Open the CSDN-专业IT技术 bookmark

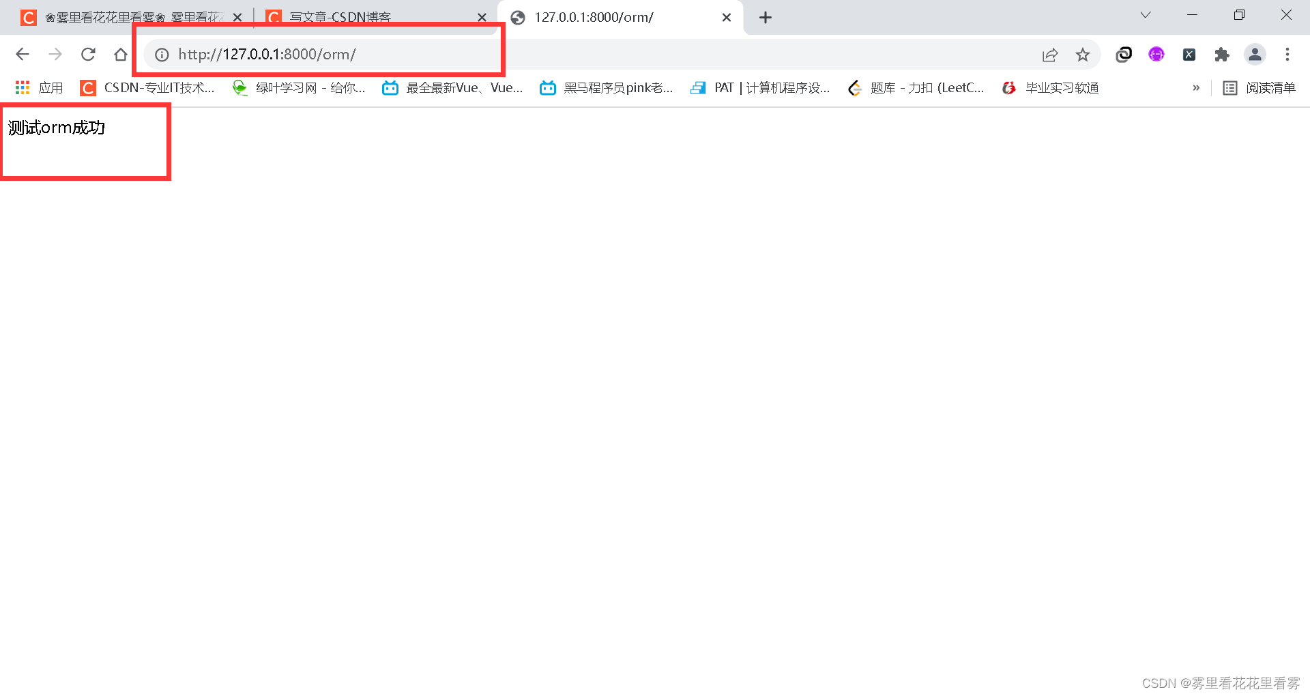coord(147,88)
